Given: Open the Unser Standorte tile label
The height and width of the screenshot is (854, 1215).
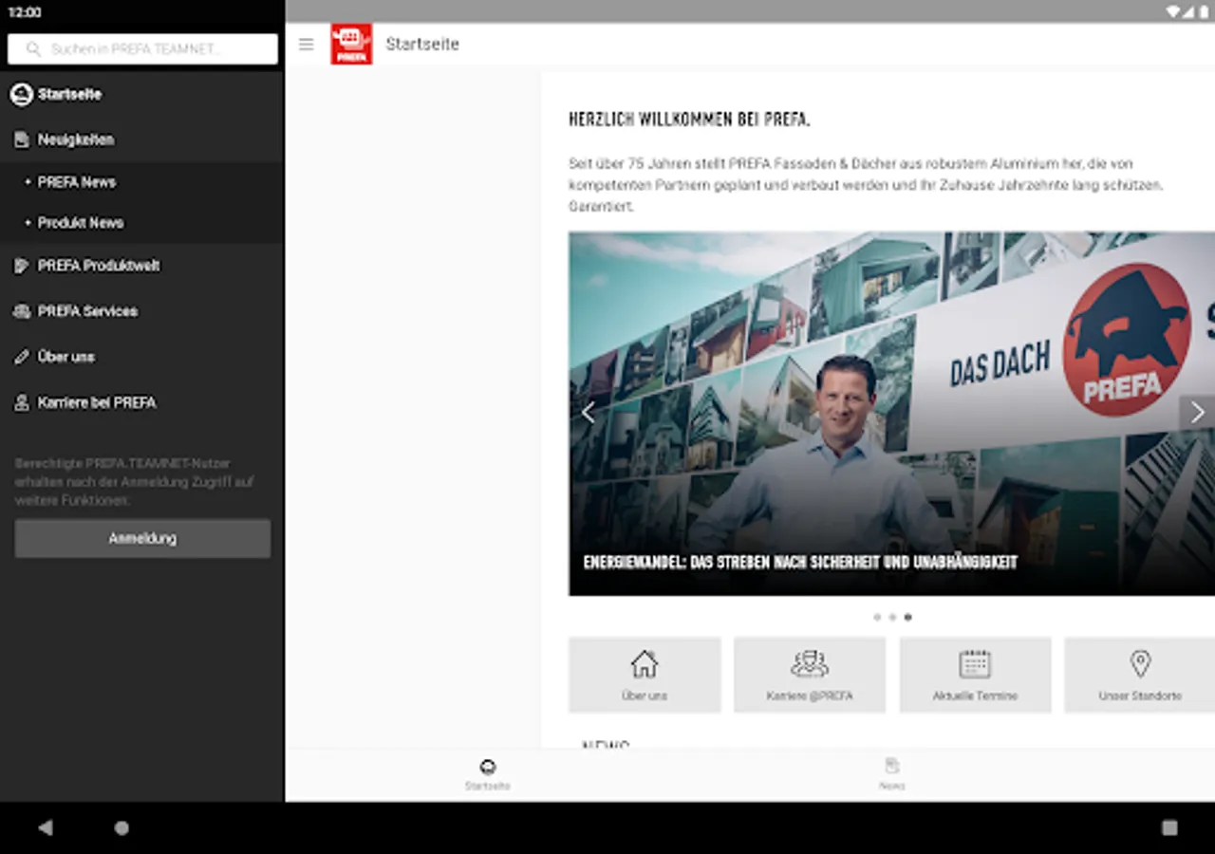Looking at the screenshot, I should [x=1140, y=696].
